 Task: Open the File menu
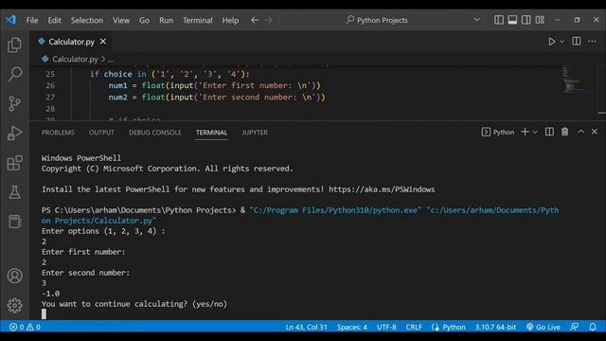coord(32,20)
